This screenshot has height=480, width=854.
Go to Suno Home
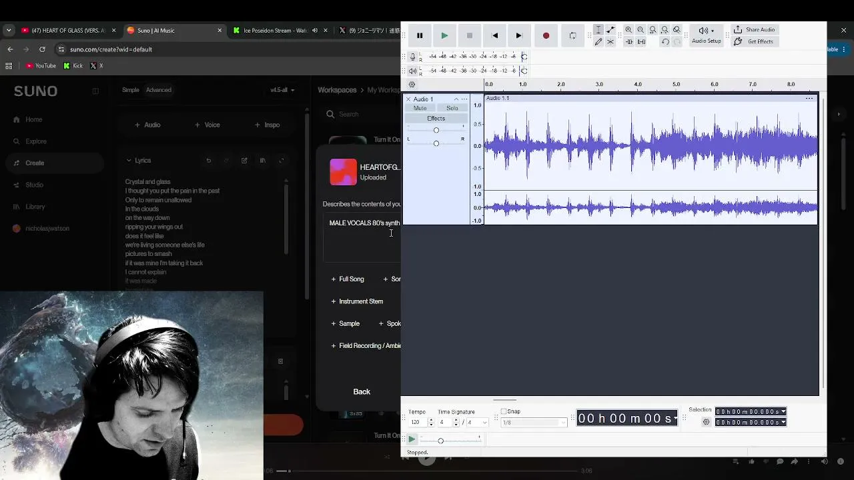[x=27, y=119]
